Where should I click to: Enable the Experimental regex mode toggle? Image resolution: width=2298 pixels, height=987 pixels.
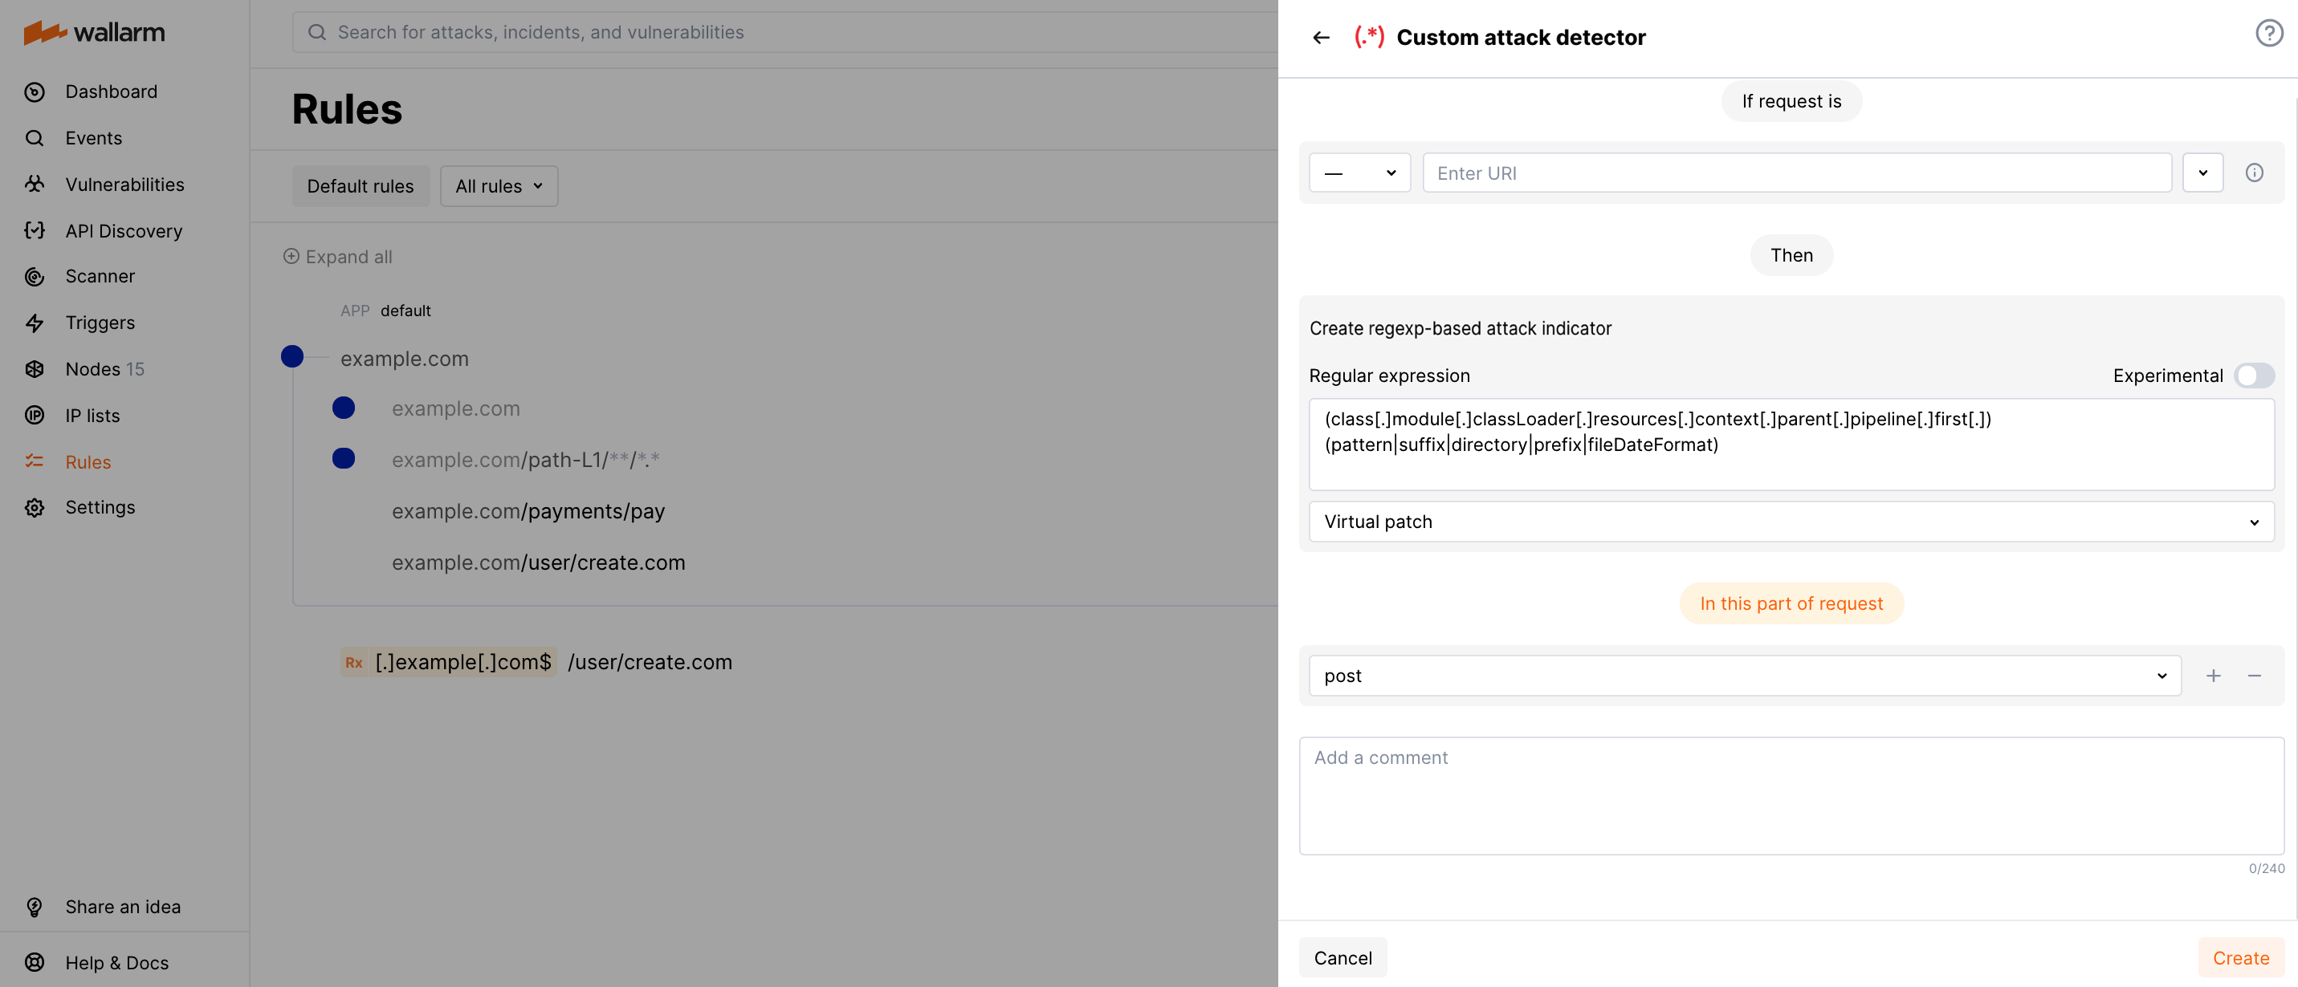(2255, 376)
